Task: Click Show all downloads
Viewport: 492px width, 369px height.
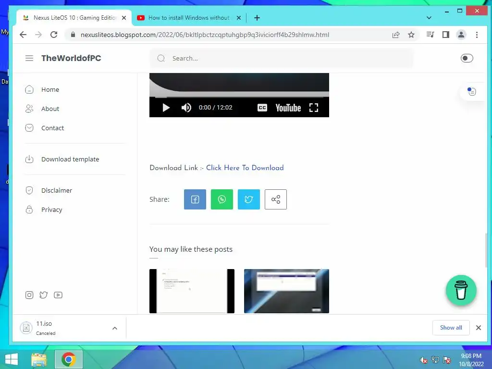Action: [451, 328]
